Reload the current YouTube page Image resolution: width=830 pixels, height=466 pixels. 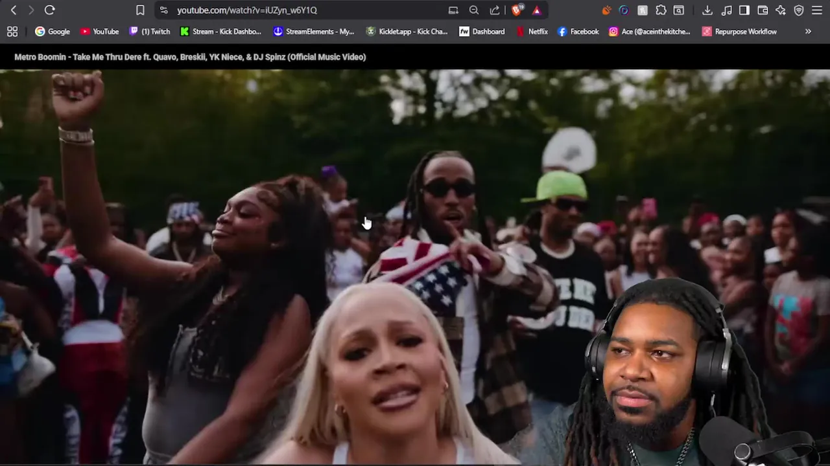[49, 10]
